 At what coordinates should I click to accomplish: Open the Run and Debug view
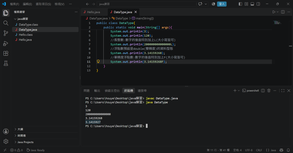[6, 43]
